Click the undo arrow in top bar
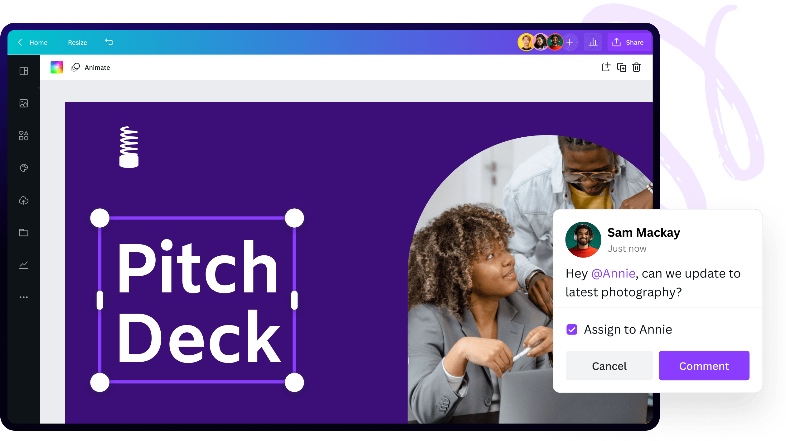Viewport: 786px width, 441px height. [109, 42]
